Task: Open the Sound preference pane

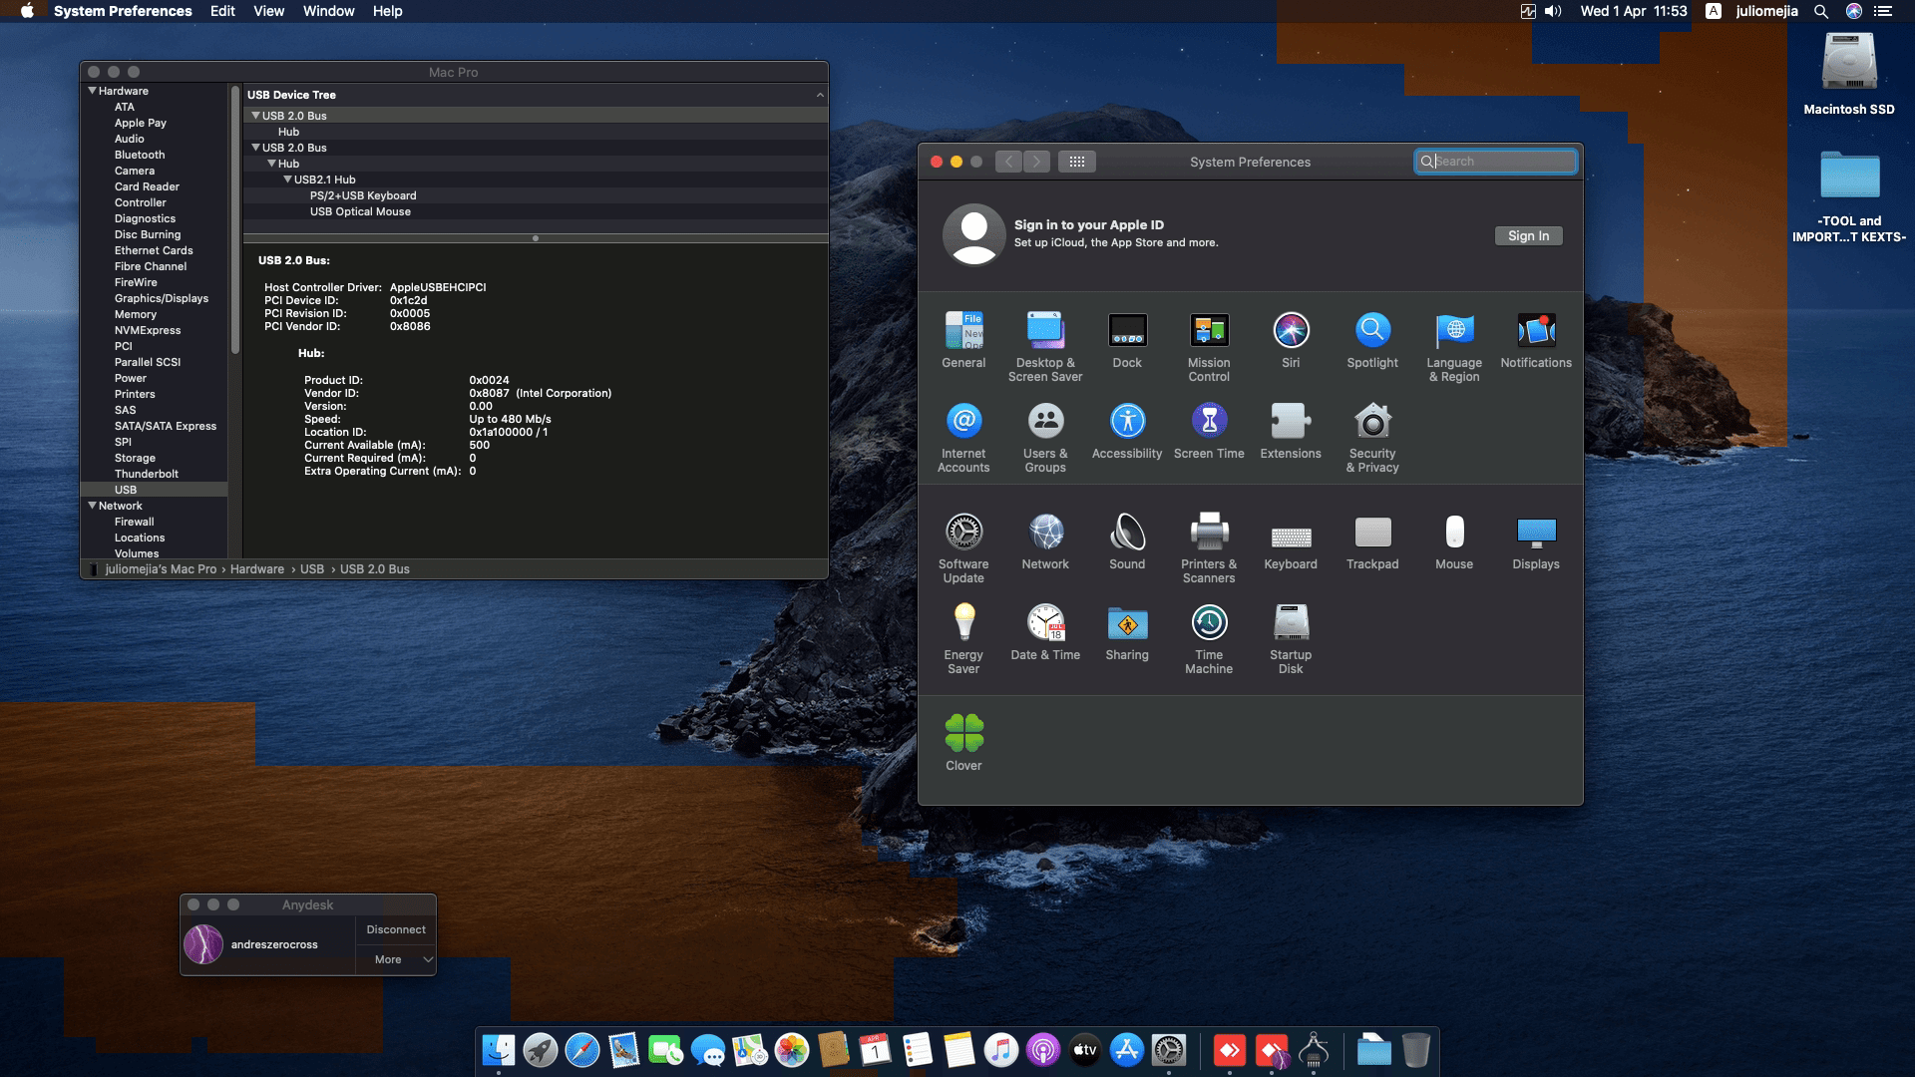Action: [1127, 532]
